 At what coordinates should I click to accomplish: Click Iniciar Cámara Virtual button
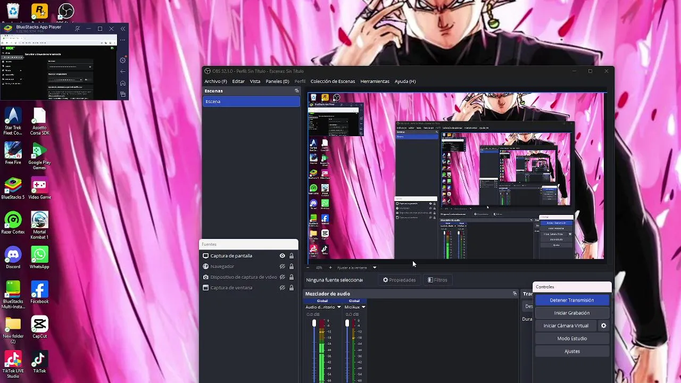[x=566, y=326]
